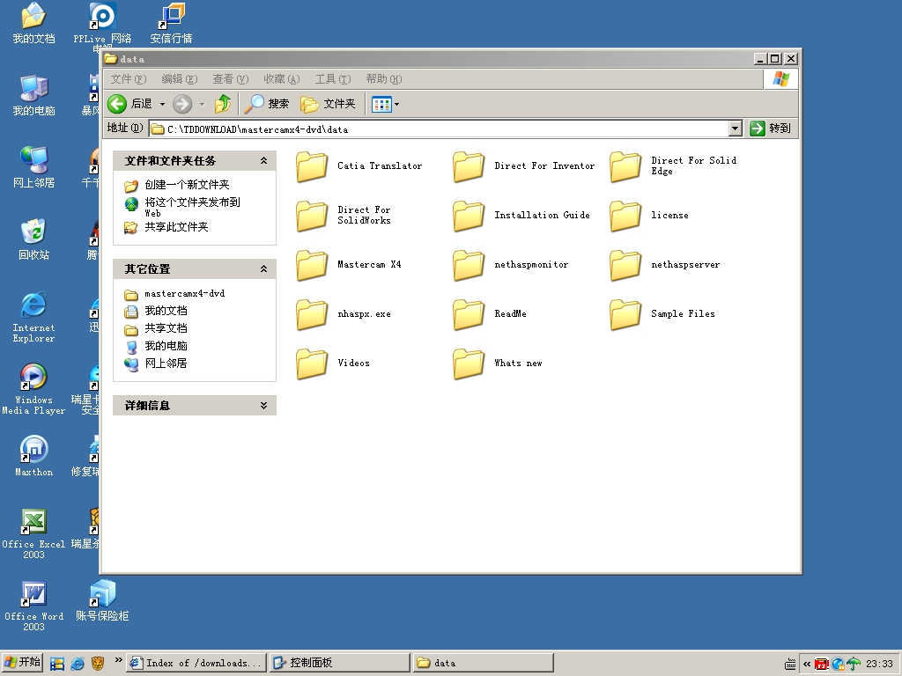
Task: Go up one folder level
Action: (x=223, y=104)
